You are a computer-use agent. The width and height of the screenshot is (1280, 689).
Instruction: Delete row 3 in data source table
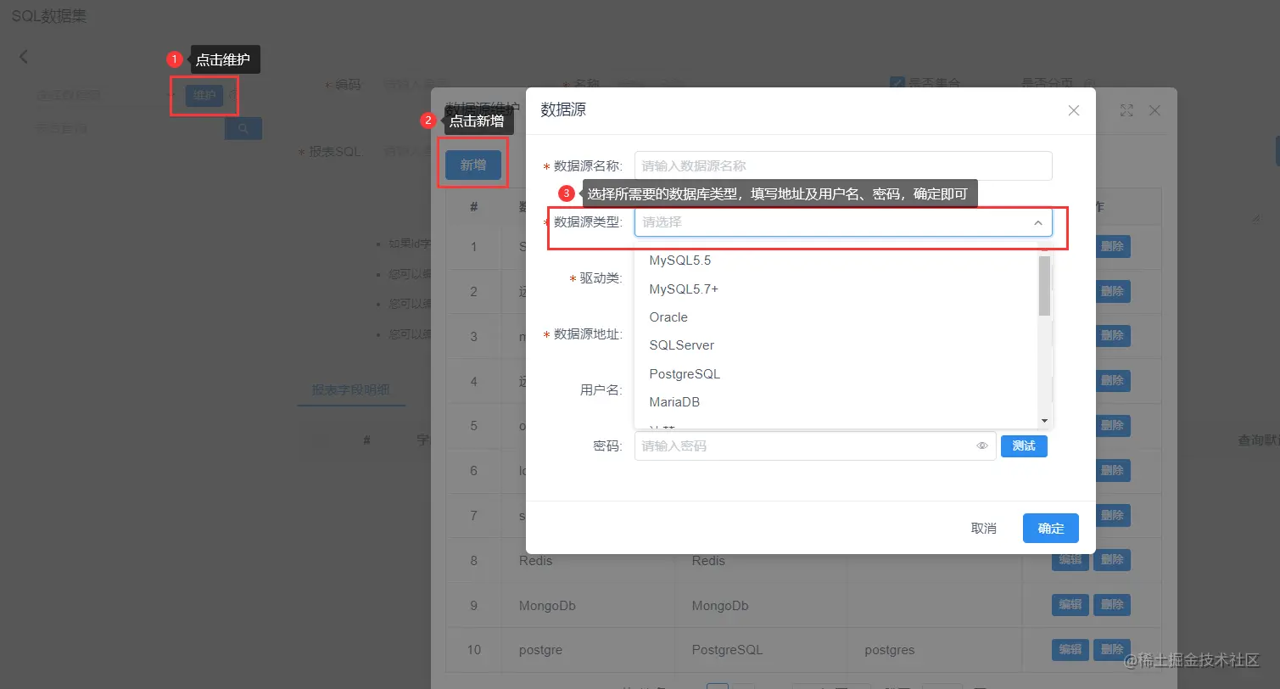click(1112, 335)
